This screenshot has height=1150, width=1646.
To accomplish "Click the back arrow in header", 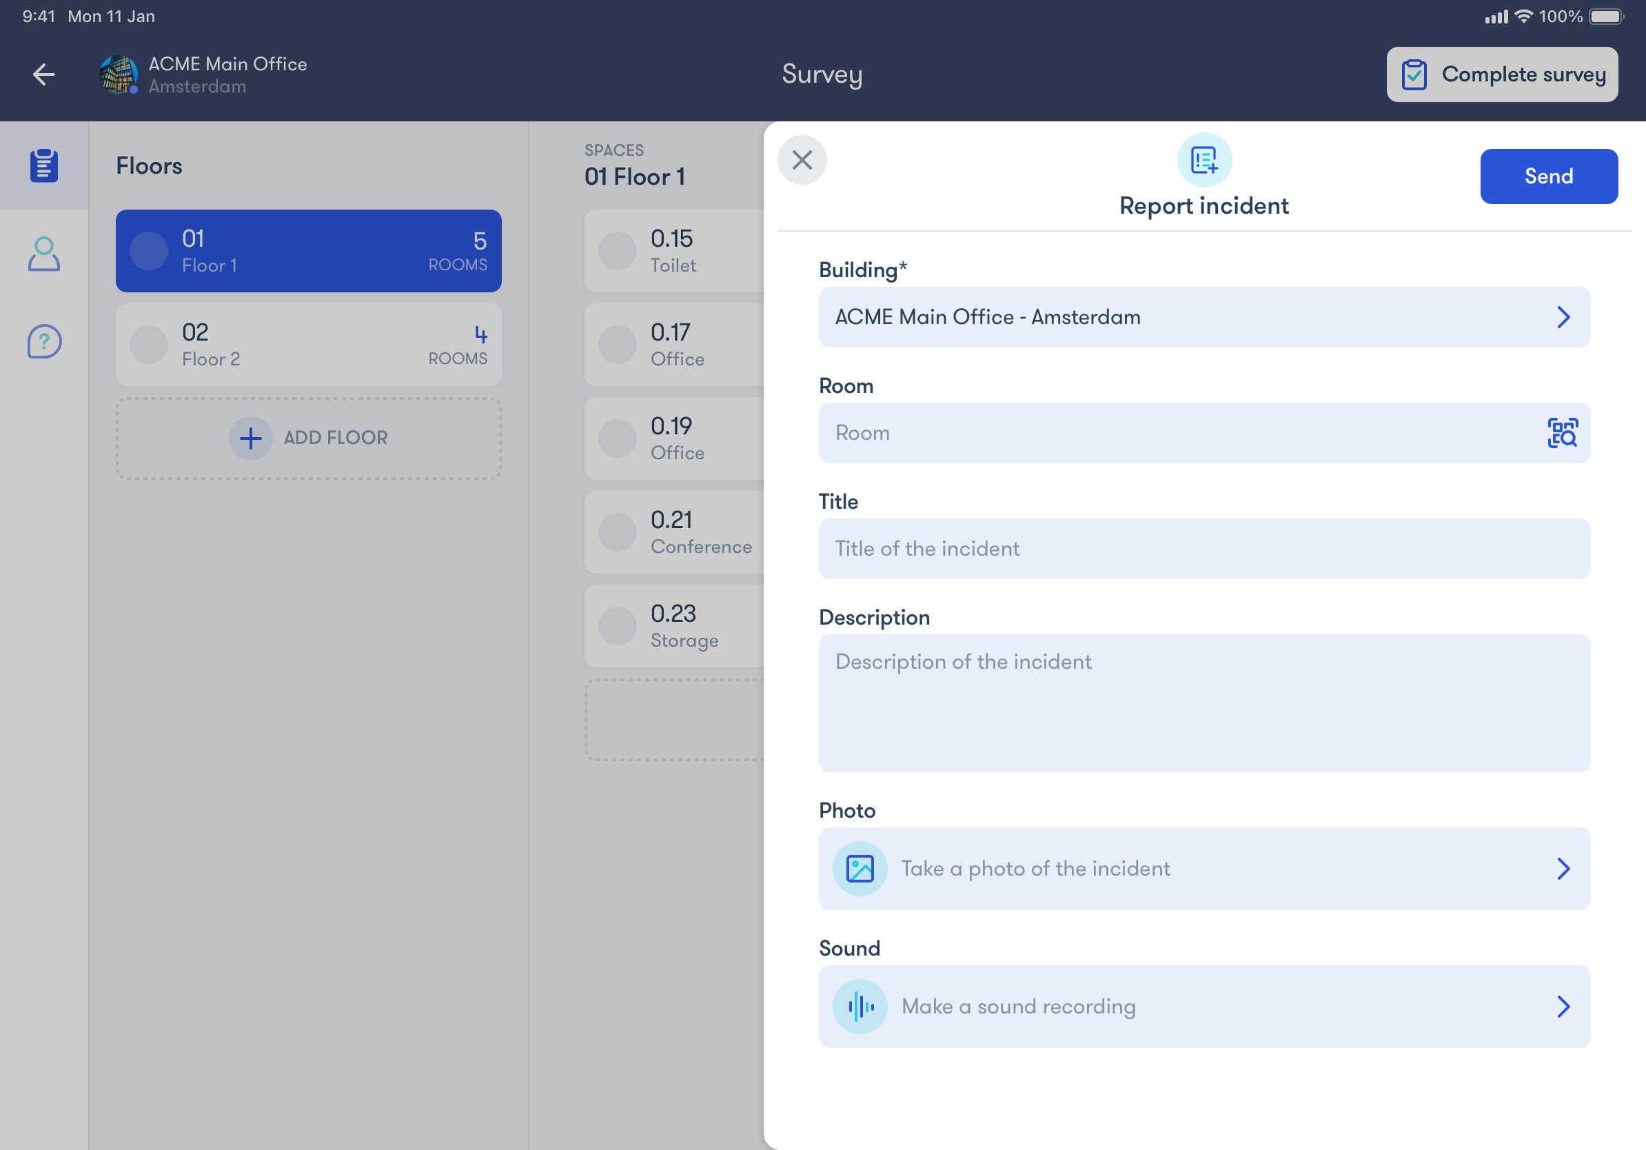I will click(x=44, y=74).
